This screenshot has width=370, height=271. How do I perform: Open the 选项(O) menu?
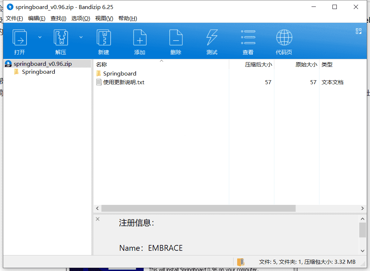(x=81, y=18)
